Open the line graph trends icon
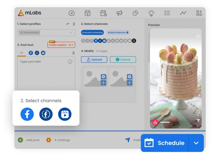 [183, 13]
